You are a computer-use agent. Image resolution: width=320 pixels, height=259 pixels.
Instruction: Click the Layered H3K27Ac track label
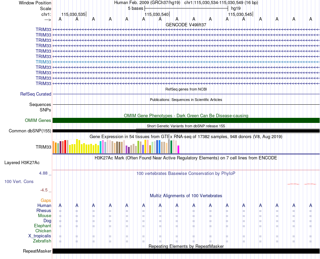click(x=22, y=163)
